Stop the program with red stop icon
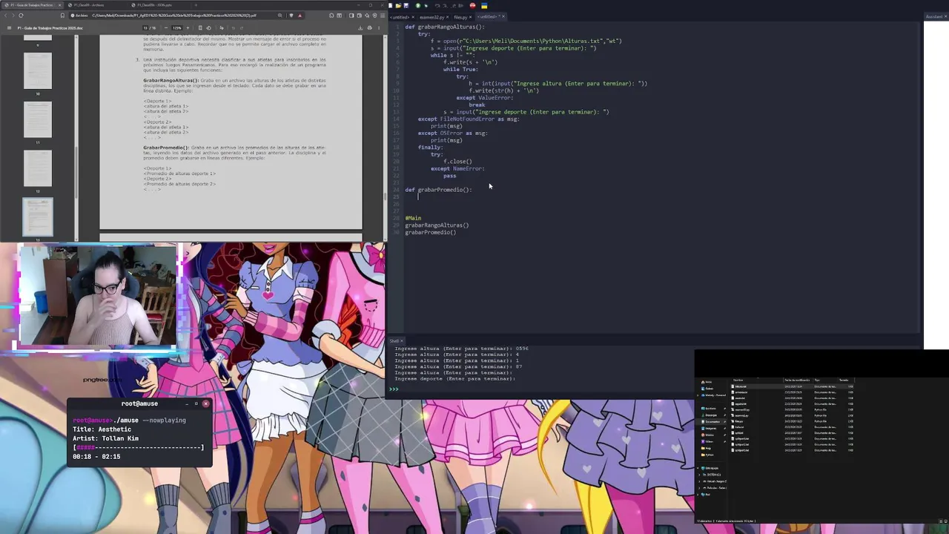 [472, 5]
